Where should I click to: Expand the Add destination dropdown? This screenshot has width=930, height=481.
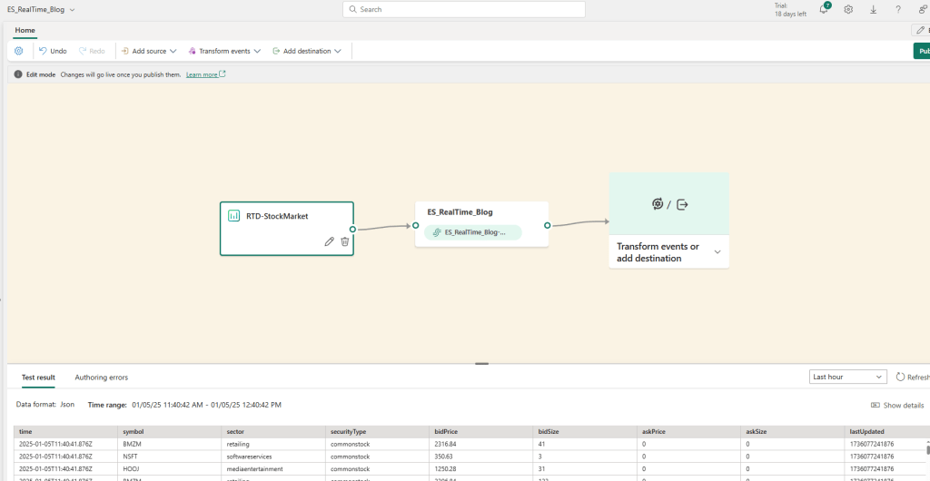click(x=307, y=51)
